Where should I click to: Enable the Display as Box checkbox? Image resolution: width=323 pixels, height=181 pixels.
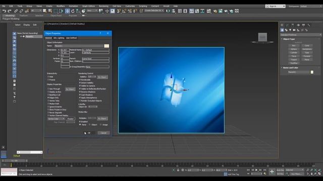pyautogui.click(x=48, y=92)
